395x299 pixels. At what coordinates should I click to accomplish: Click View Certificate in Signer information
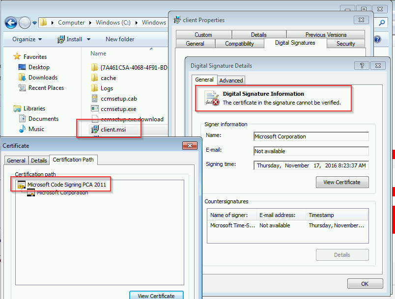(x=342, y=182)
